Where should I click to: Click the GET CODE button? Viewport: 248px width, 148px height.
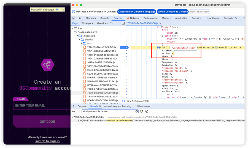[x=47, y=122]
